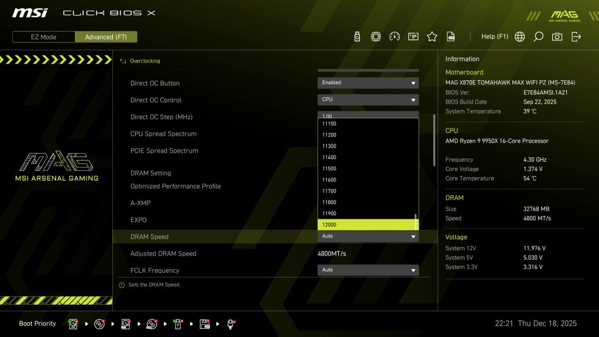
Task: Select the floppy USB boot device icon
Action: [205, 324]
